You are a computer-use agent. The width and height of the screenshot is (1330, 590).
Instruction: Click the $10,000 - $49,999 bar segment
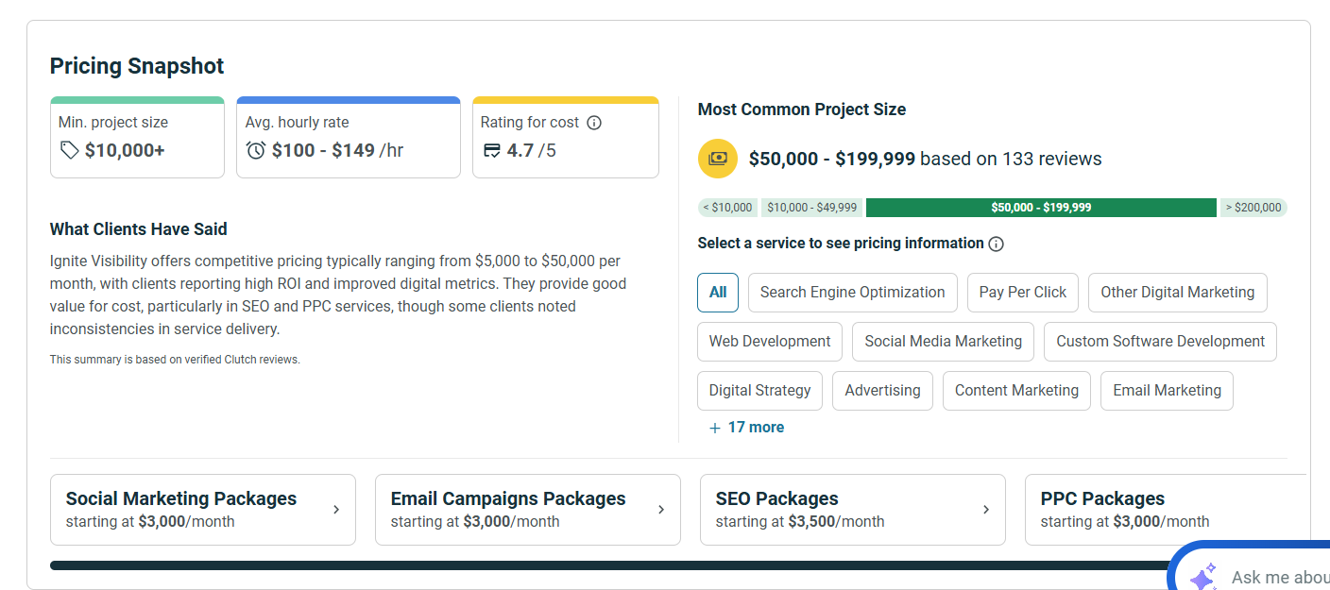pyautogui.click(x=812, y=208)
